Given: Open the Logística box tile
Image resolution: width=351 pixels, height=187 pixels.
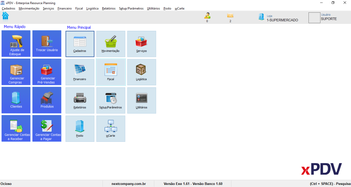Looking at the screenshot, I should pyautogui.click(x=142, y=72).
